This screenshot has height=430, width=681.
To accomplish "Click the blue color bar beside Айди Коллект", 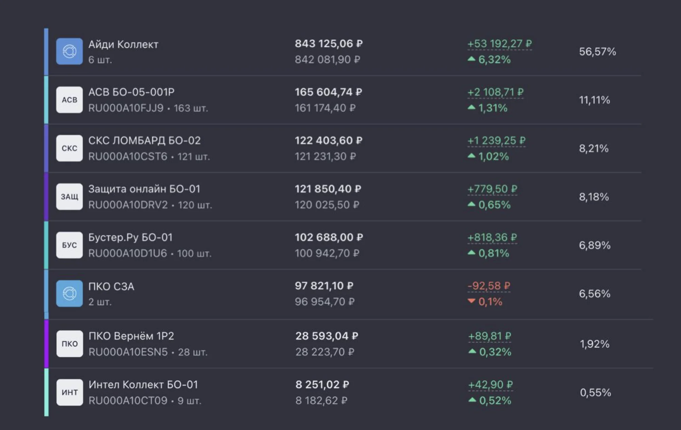I will pyautogui.click(x=46, y=52).
